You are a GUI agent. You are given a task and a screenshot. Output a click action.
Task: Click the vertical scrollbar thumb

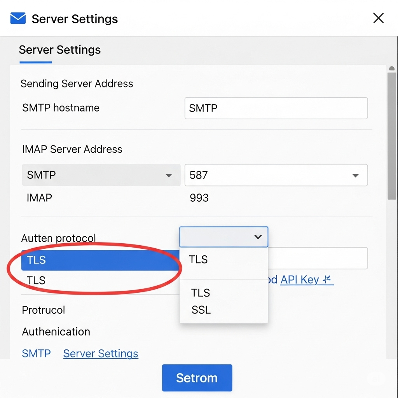coord(391,136)
